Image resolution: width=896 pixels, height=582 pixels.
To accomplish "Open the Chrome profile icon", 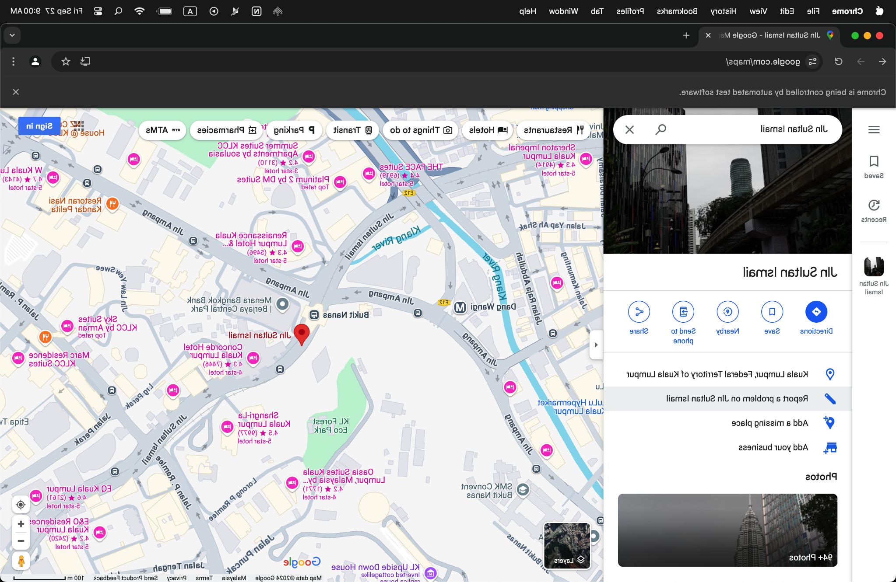I will (x=35, y=62).
